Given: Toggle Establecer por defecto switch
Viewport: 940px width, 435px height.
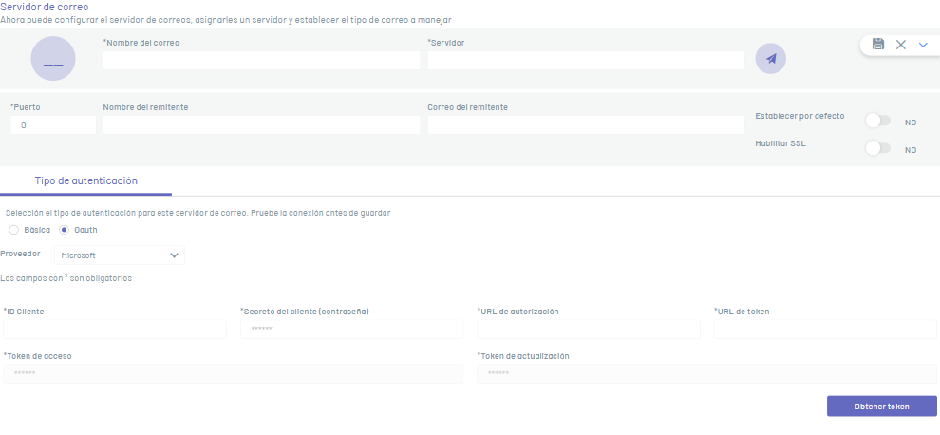Looking at the screenshot, I should tap(877, 121).
